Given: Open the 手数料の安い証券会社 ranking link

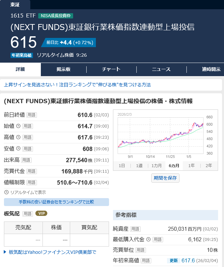Looking at the screenshot, I should pos(56,202).
